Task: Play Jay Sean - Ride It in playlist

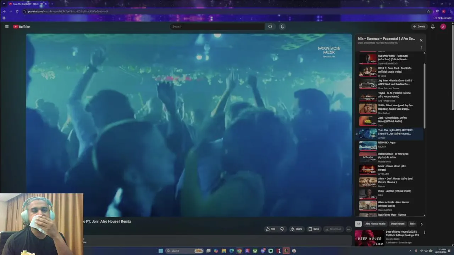Action: pyautogui.click(x=389, y=84)
